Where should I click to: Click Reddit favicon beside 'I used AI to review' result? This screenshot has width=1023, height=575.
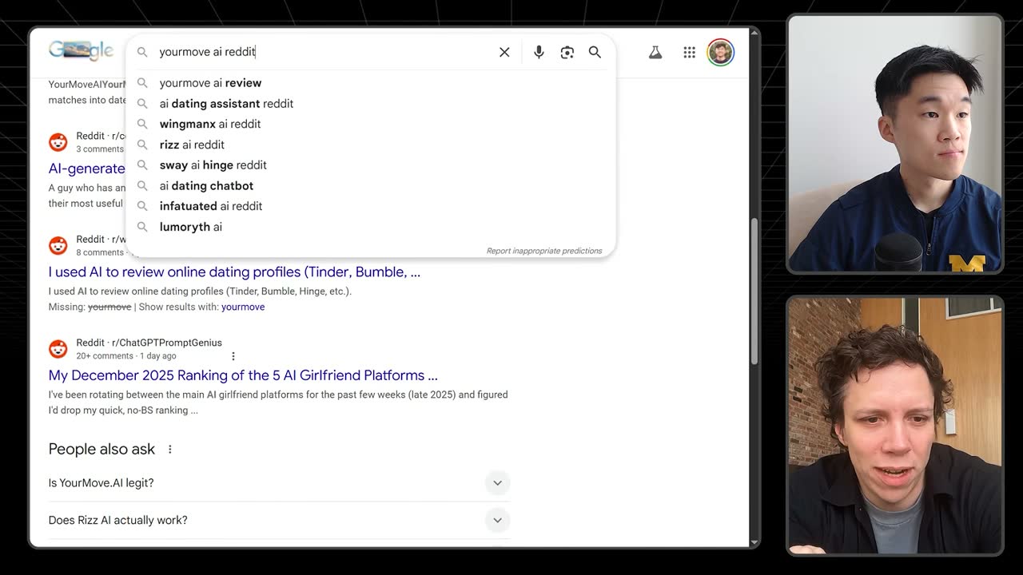point(58,245)
